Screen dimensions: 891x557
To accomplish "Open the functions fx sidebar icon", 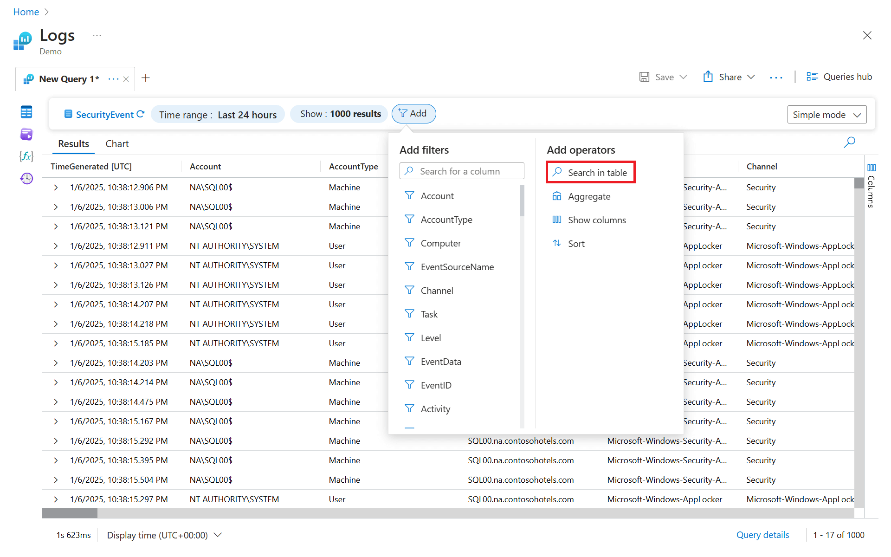I will coord(26,156).
